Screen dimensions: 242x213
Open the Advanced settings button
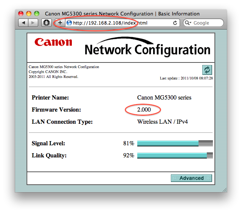click(191, 178)
